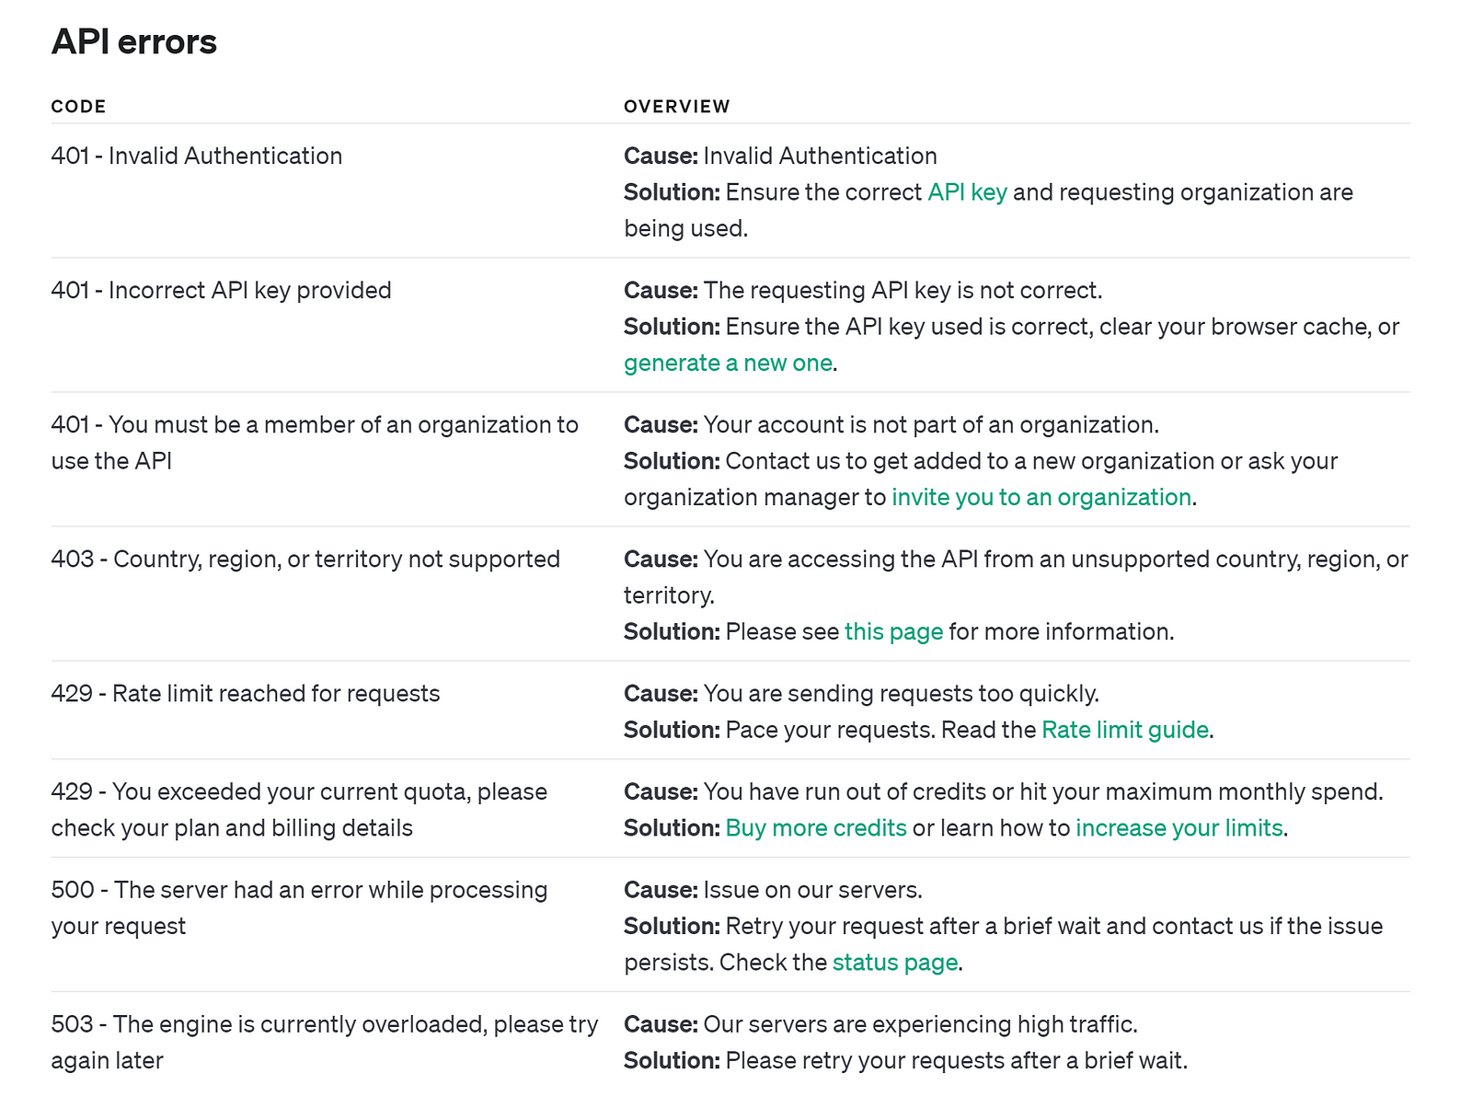Click the "Our servers are experiencing high traffic" text
Screen dimensions: 1472x1108
[920, 1025]
